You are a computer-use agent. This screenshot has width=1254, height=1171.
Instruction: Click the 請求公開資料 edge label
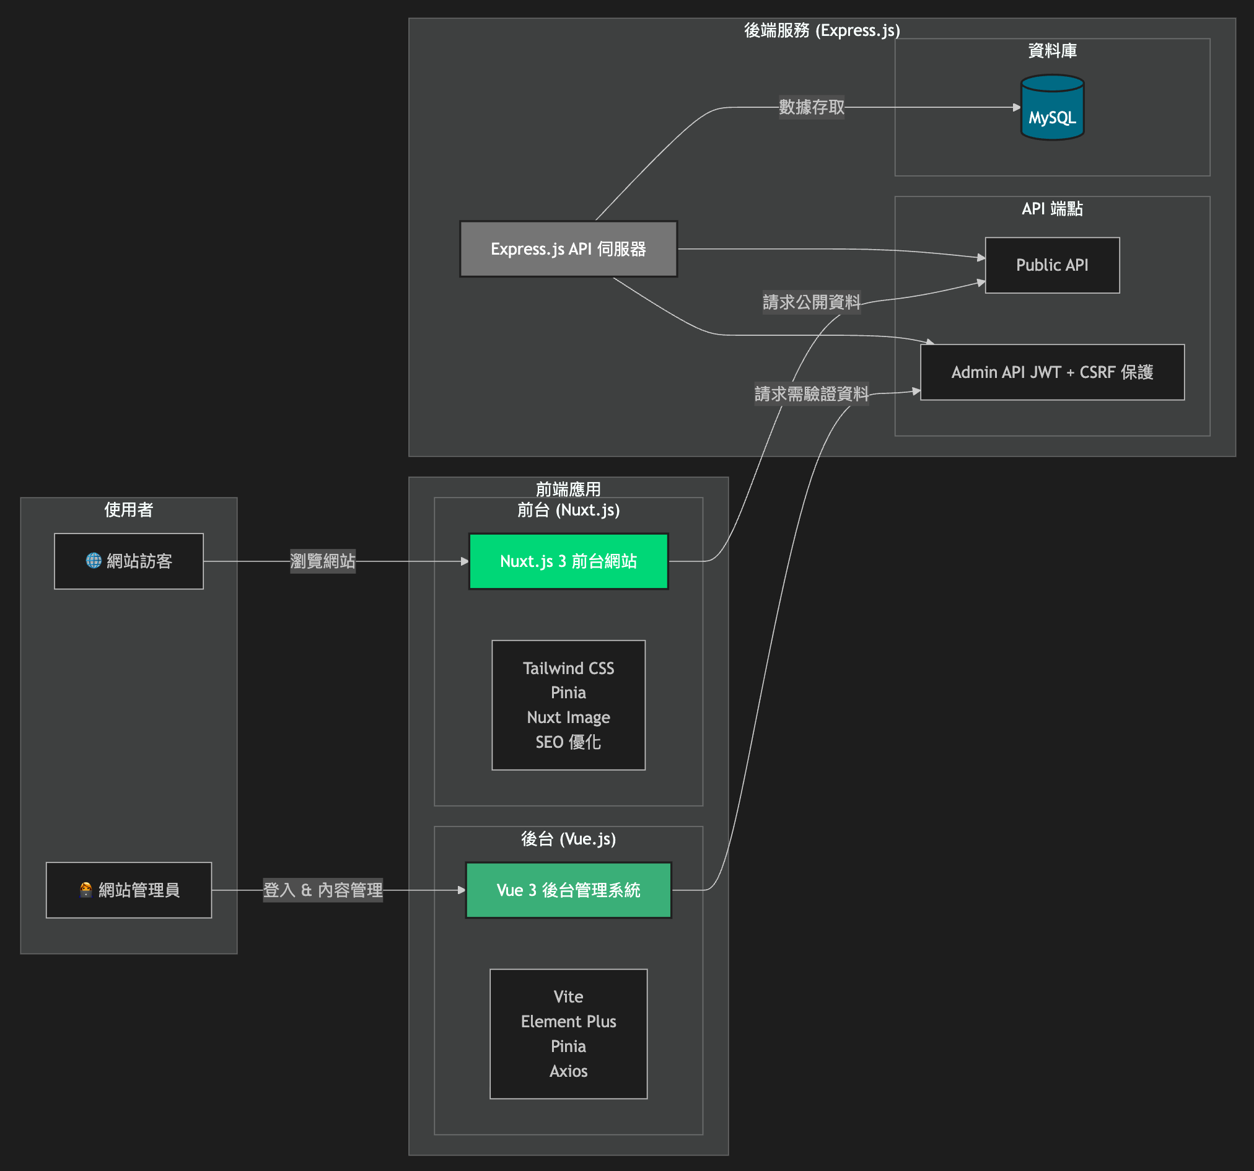point(811,302)
